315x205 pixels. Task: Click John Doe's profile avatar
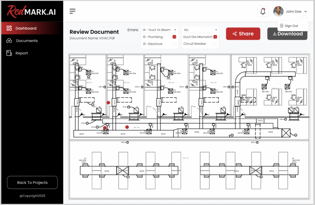pyautogui.click(x=278, y=11)
